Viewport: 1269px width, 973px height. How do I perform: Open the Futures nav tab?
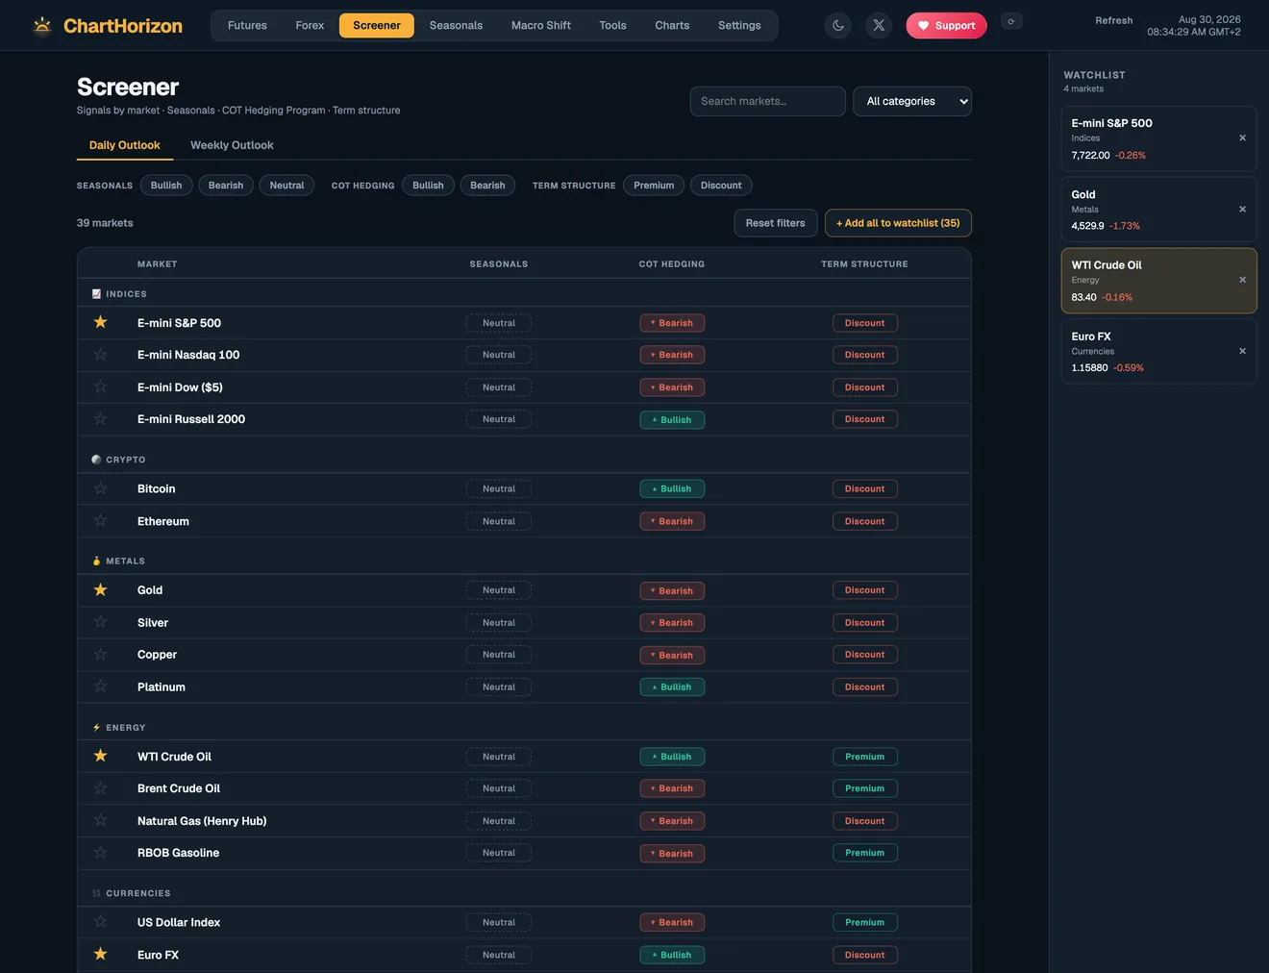point(247,25)
